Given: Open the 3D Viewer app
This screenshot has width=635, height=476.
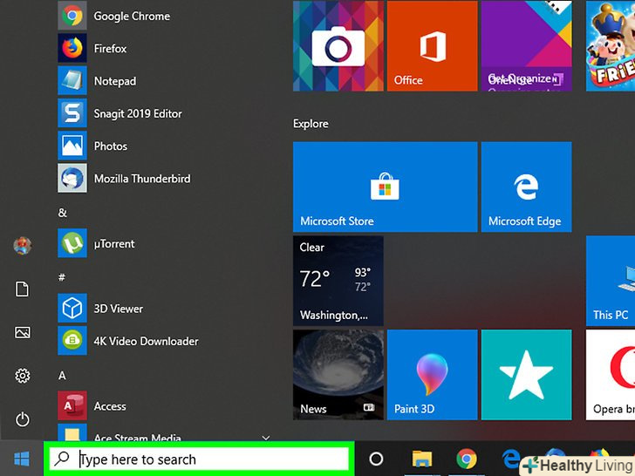Looking at the screenshot, I should click(118, 309).
